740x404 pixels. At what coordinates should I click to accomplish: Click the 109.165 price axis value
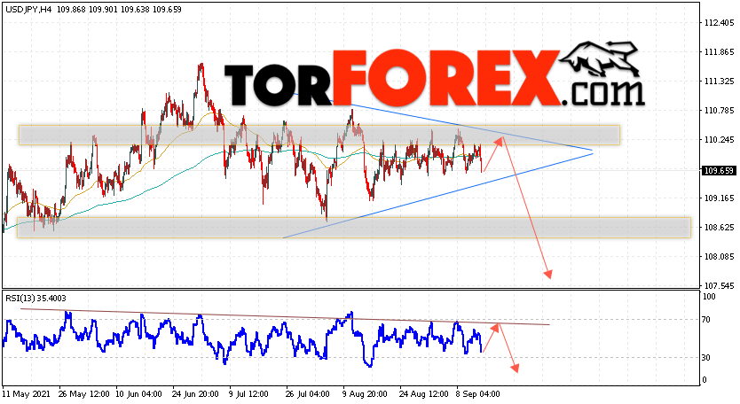pos(719,198)
